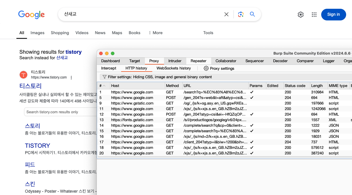Open Burp Collaborator tab
This screenshot has height=195, width=352.
[x=226, y=61]
